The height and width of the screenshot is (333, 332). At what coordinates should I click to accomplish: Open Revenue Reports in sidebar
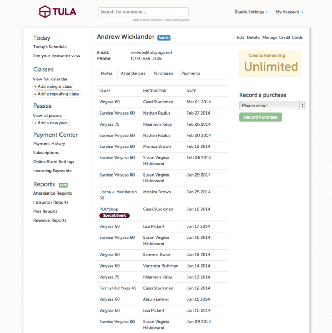pos(50,220)
